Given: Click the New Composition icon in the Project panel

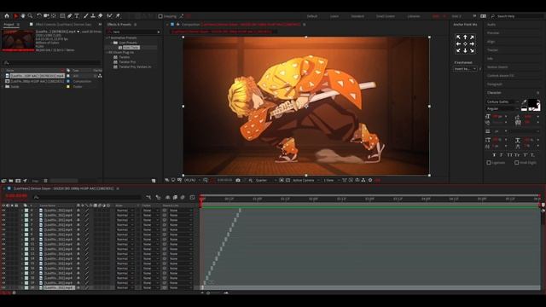Looking at the screenshot, I should [x=18, y=181].
